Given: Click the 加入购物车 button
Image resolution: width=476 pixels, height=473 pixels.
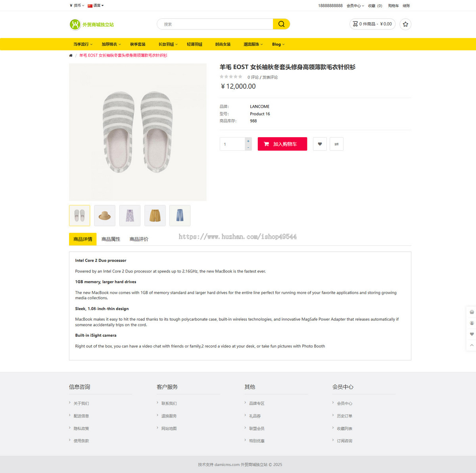Looking at the screenshot, I should [x=282, y=144].
